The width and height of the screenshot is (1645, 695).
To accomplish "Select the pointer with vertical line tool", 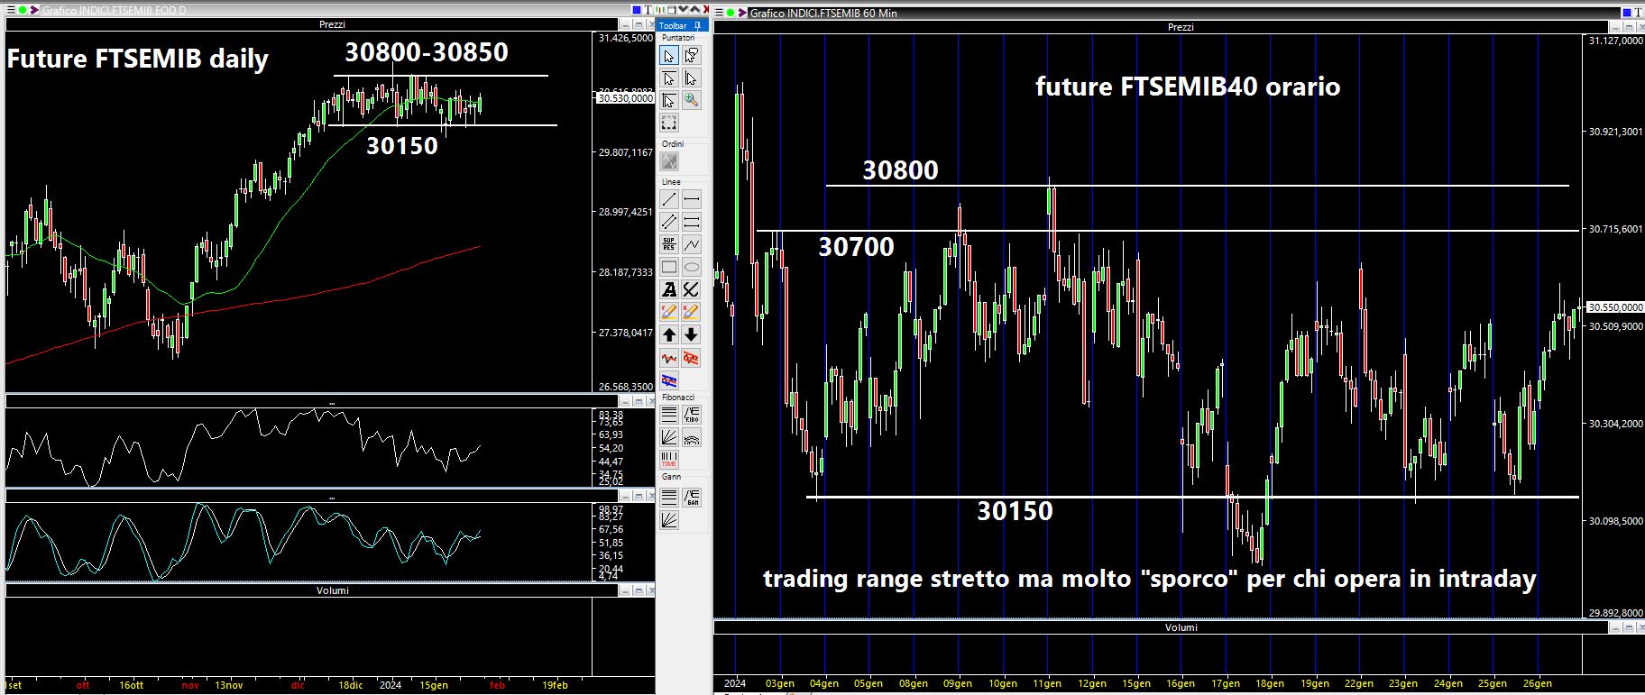I will click(x=692, y=78).
